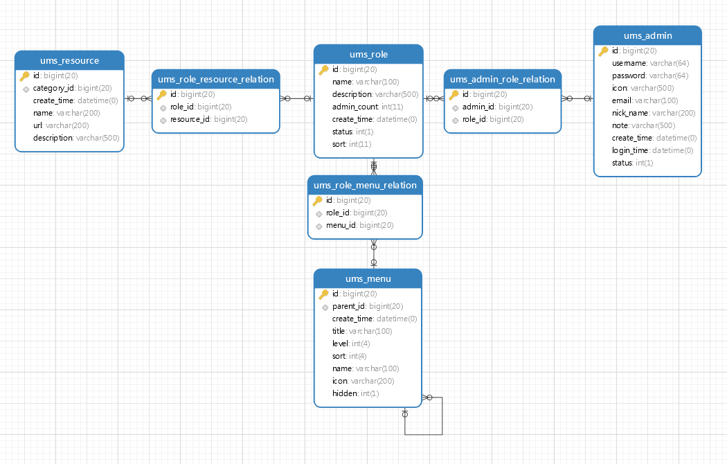Image resolution: width=727 pixels, height=464 pixels.
Task: Select create_time field in ums_resource
Action: (75, 100)
